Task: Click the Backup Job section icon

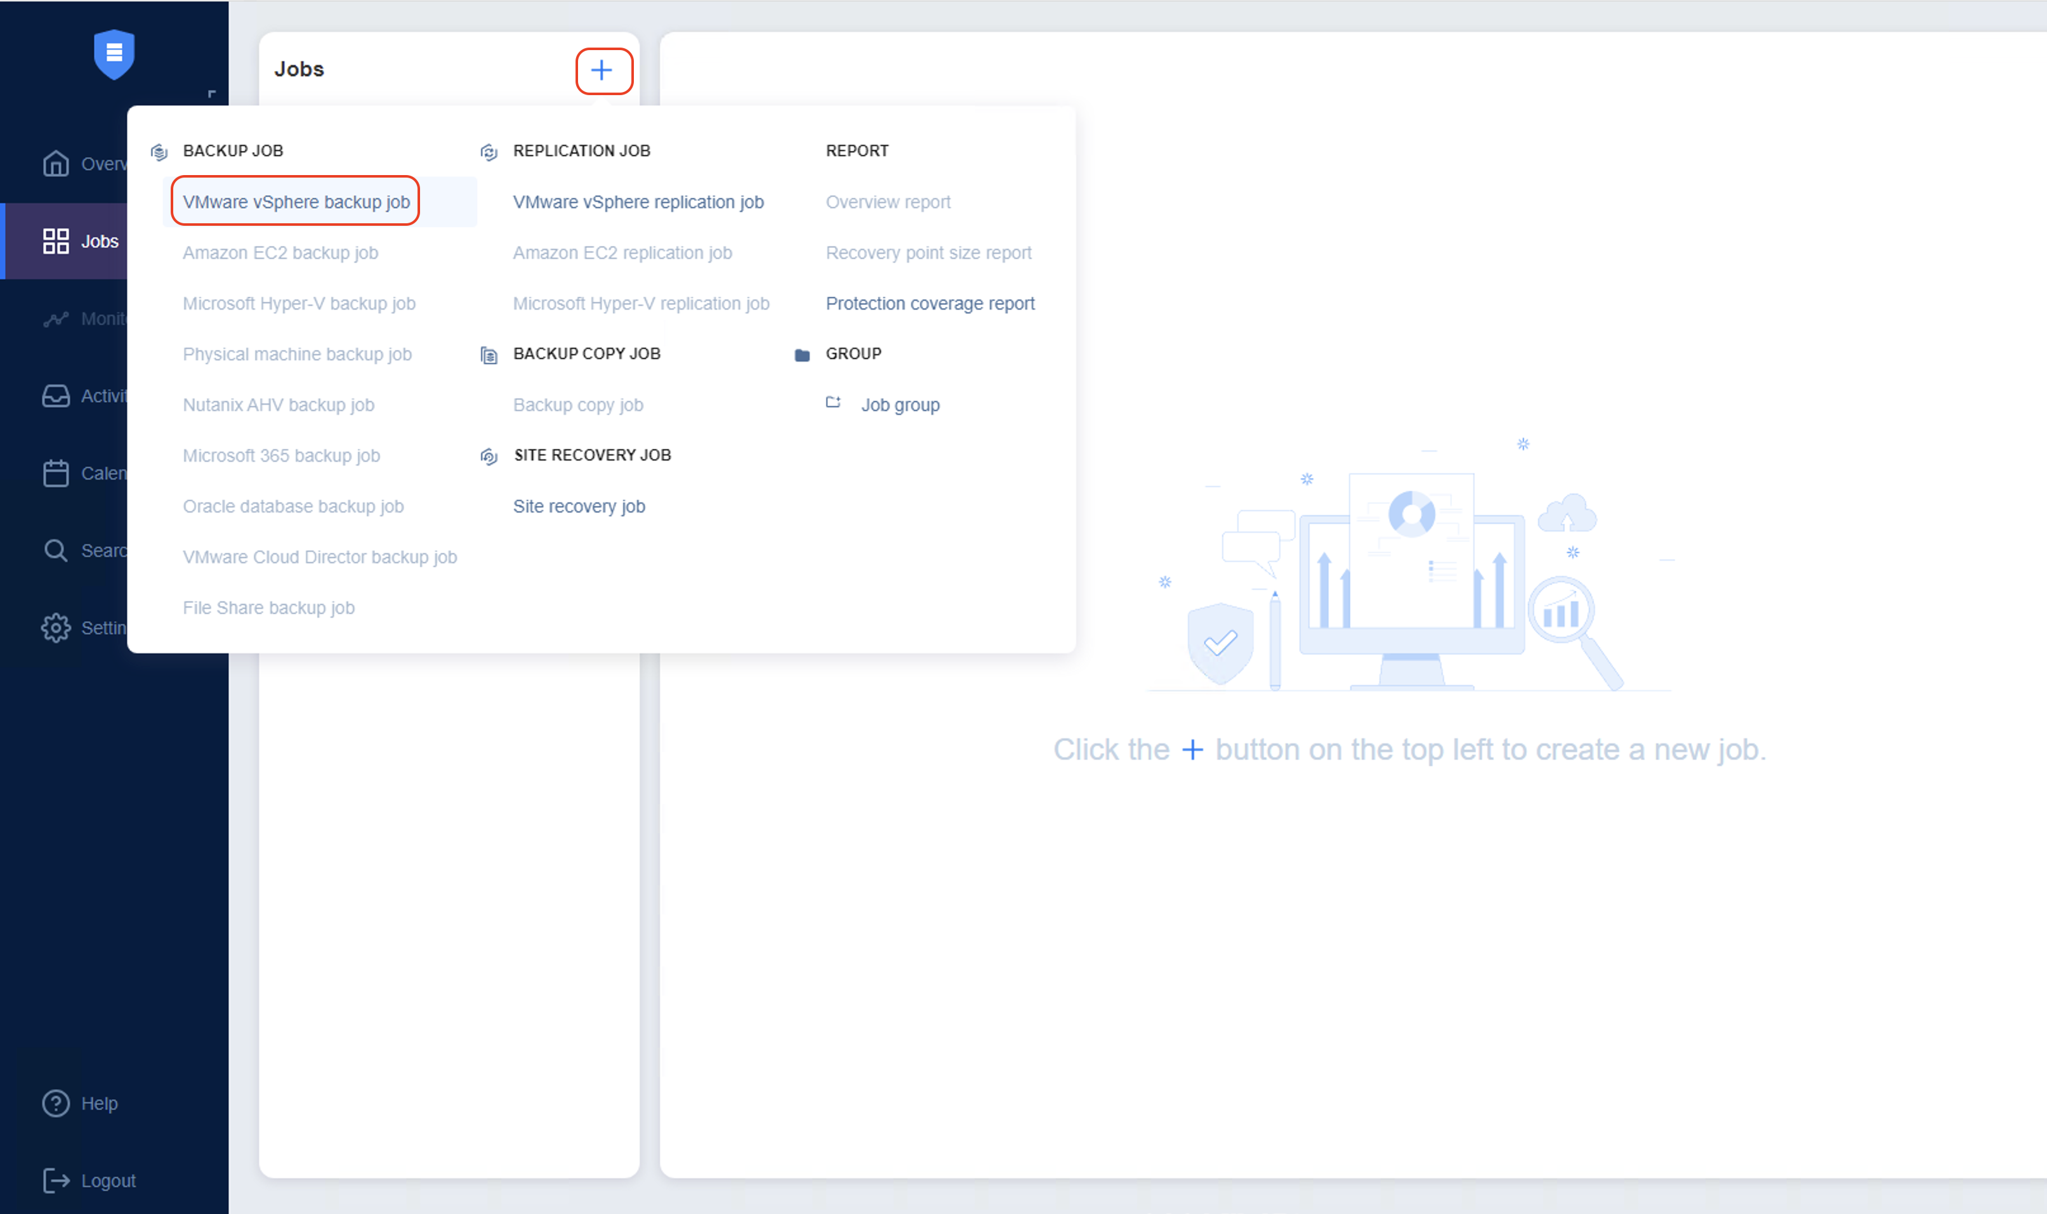Action: click(x=159, y=152)
